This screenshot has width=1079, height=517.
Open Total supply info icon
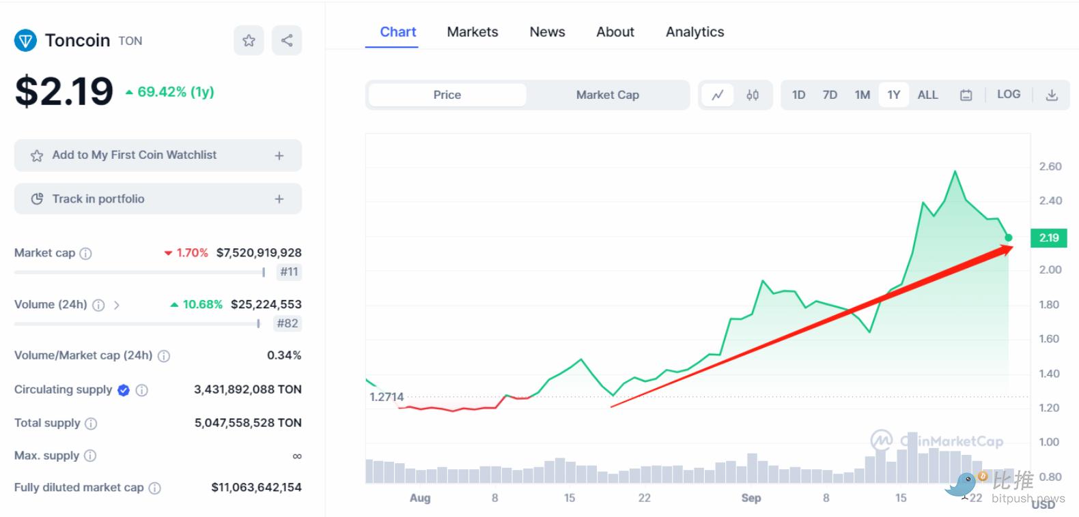(91, 424)
